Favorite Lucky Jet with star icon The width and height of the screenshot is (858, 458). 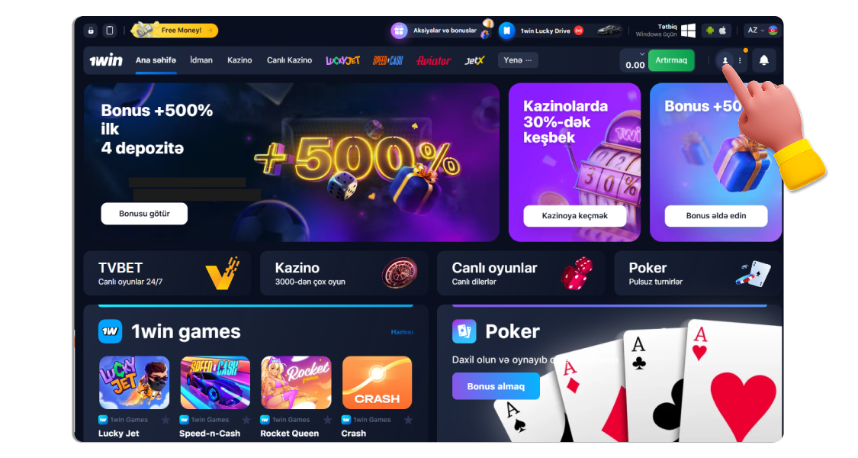click(165, 420)
